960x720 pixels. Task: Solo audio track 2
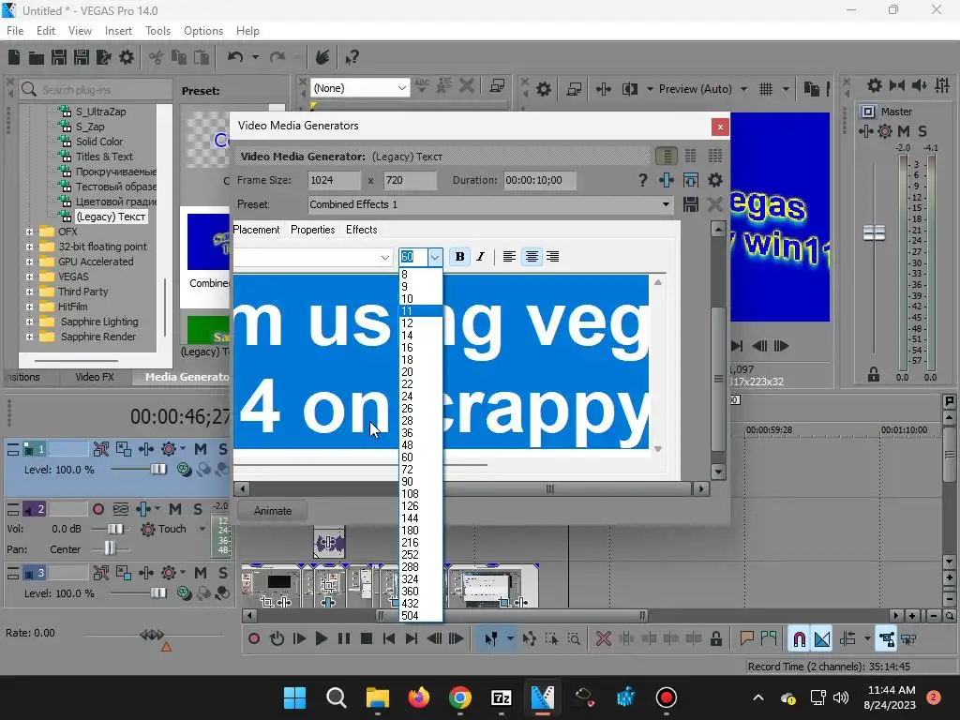(197, 509)
